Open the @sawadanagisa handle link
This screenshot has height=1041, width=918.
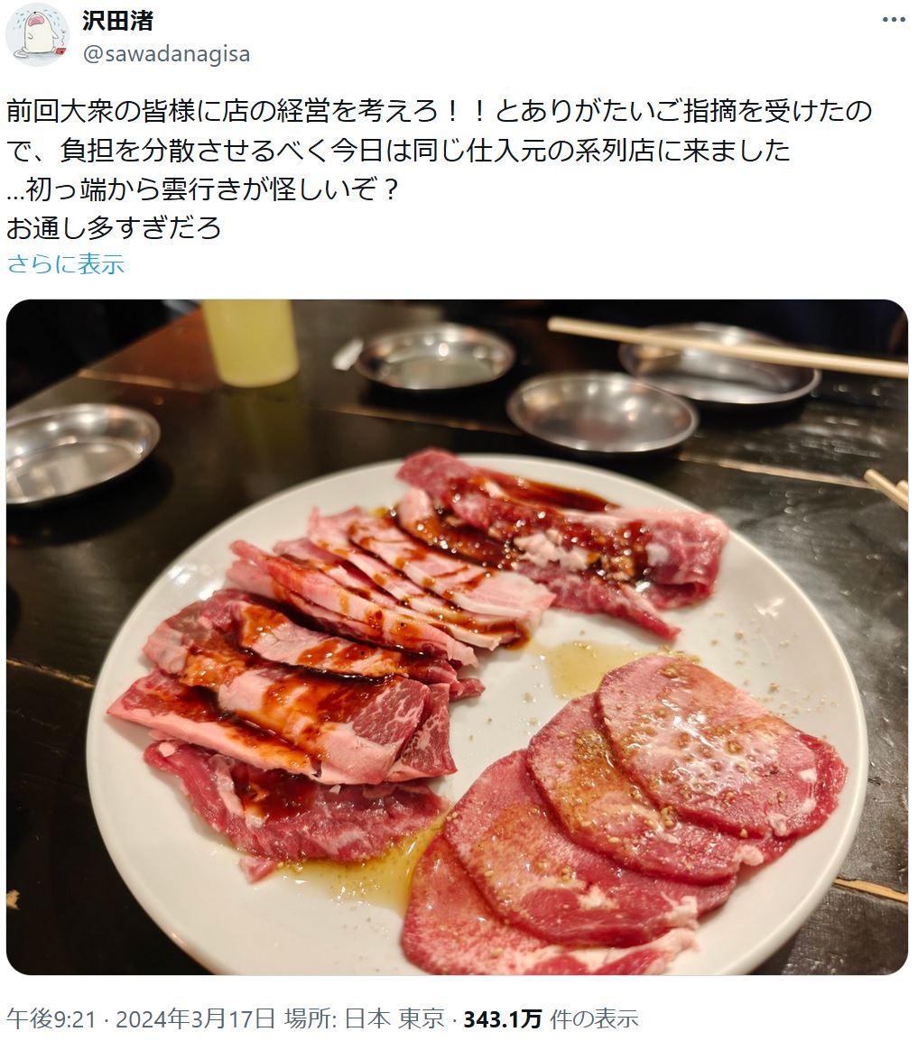pos(166,54)
